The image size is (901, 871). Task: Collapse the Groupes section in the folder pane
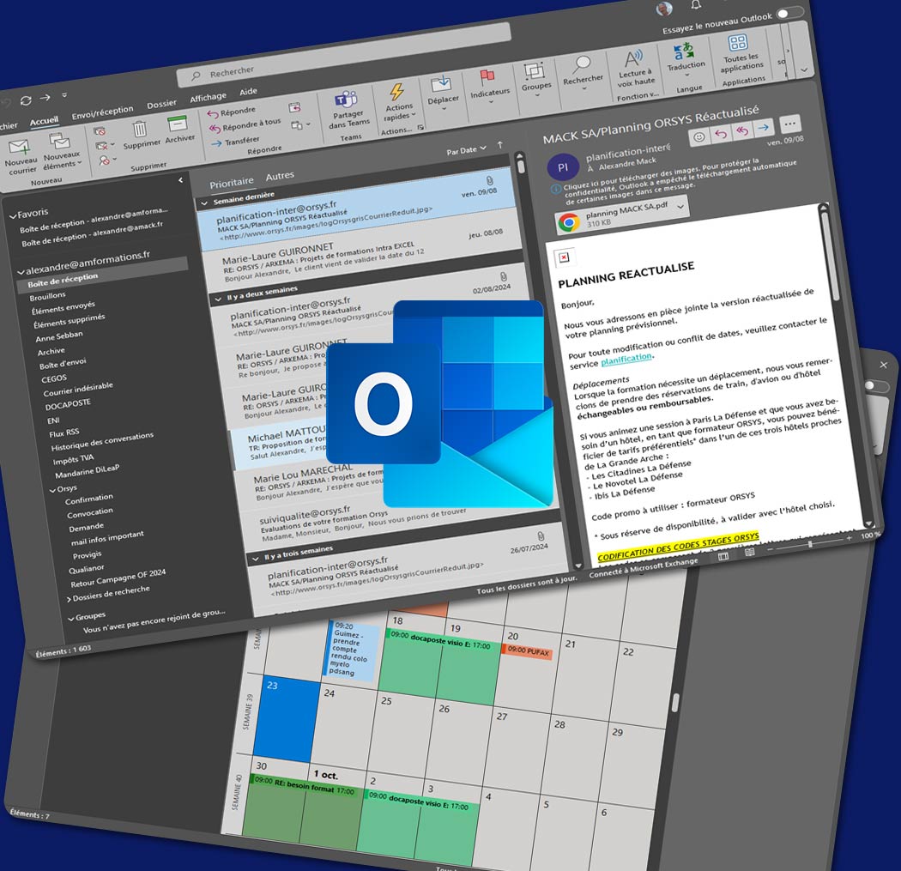[71, 618]
